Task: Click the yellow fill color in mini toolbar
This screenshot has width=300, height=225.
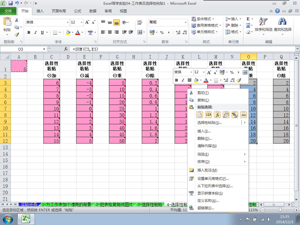Action: 196,80
